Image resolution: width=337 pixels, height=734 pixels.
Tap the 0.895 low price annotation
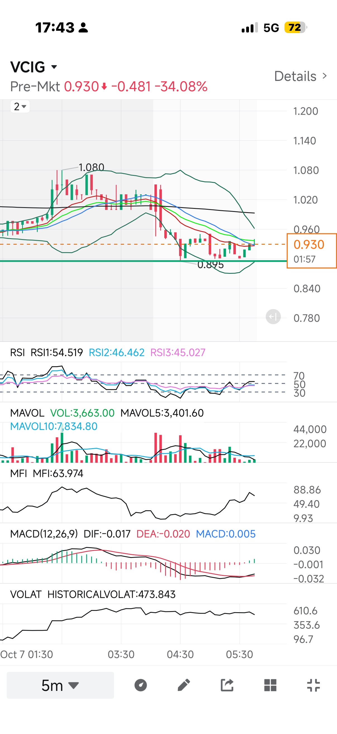click(x=210, y=265)
